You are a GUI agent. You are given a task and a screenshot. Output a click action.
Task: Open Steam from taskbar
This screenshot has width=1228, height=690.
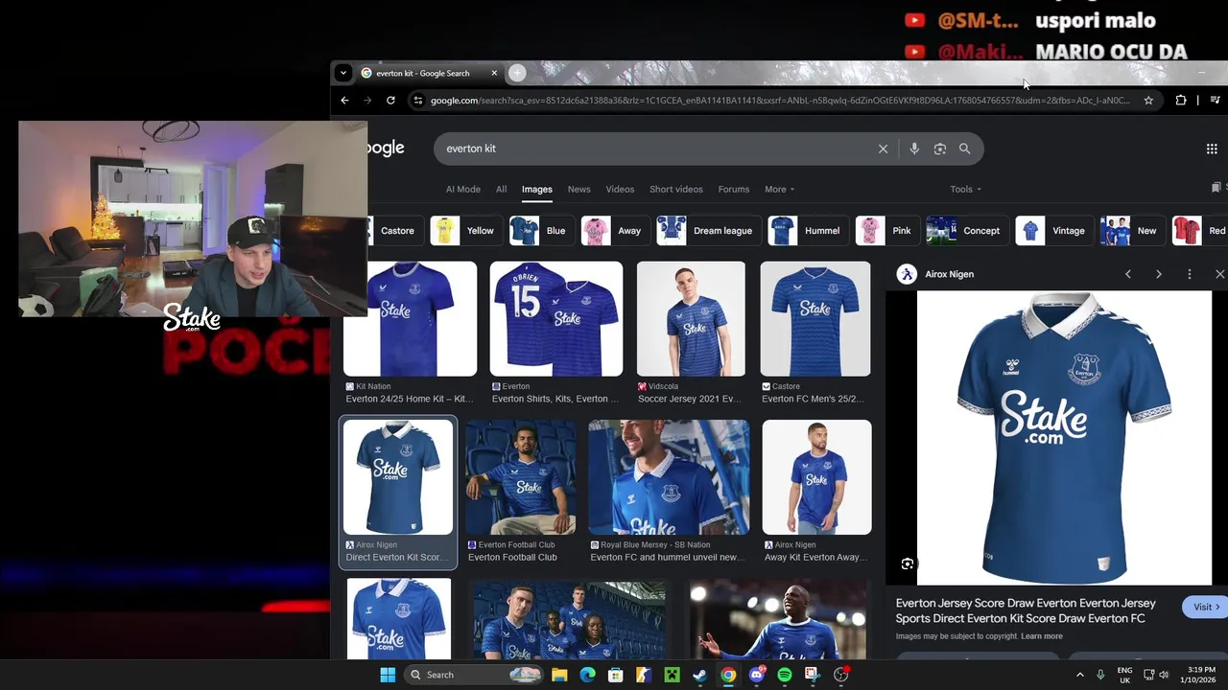pyautogui.click(x=700, y=675)
